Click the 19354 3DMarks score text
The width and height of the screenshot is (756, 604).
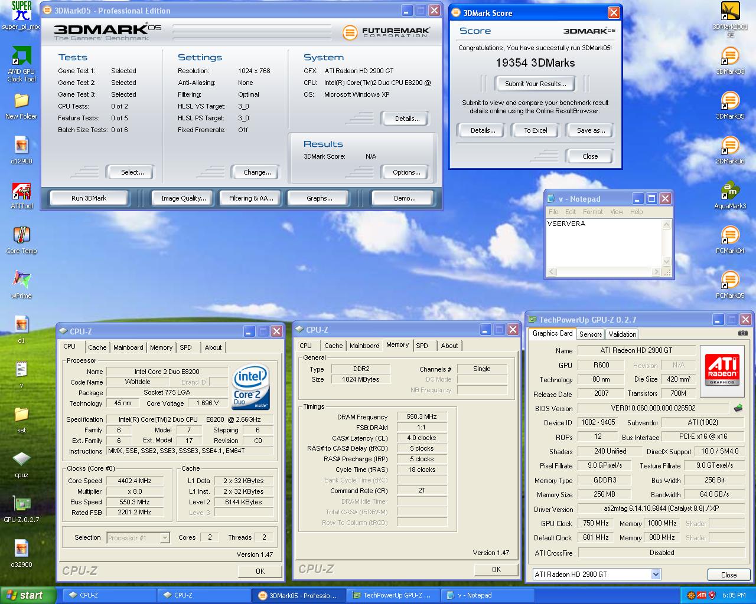[x=535, y=63]
